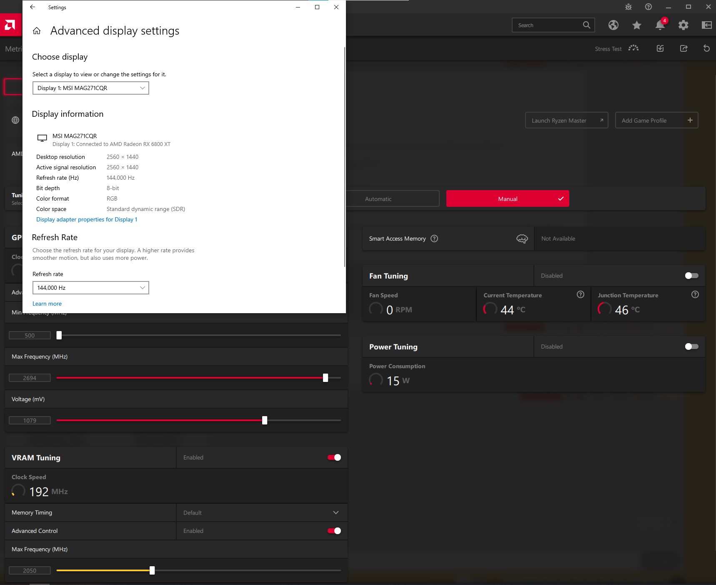Open the web browser globe icon

point(613,25)
